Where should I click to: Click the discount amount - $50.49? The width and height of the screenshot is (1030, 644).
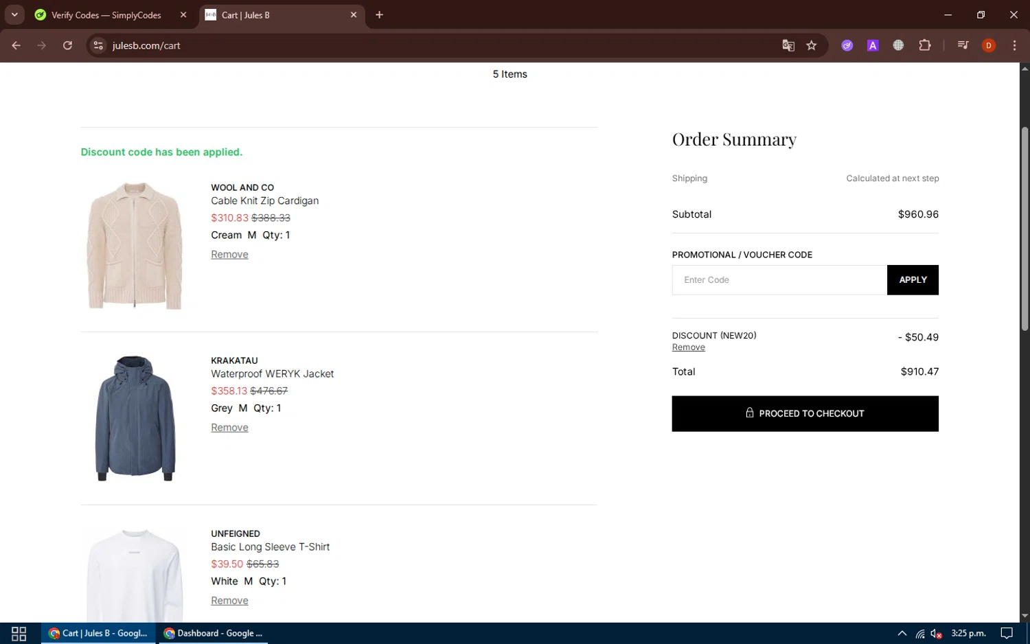coord(918,337)
